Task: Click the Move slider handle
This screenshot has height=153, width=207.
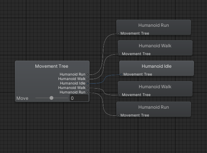Action: (51, 98)
